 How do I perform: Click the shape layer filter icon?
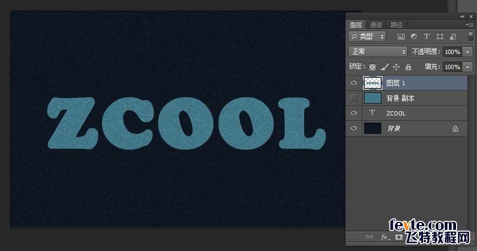pyautogui.click(x=440, y=37)
